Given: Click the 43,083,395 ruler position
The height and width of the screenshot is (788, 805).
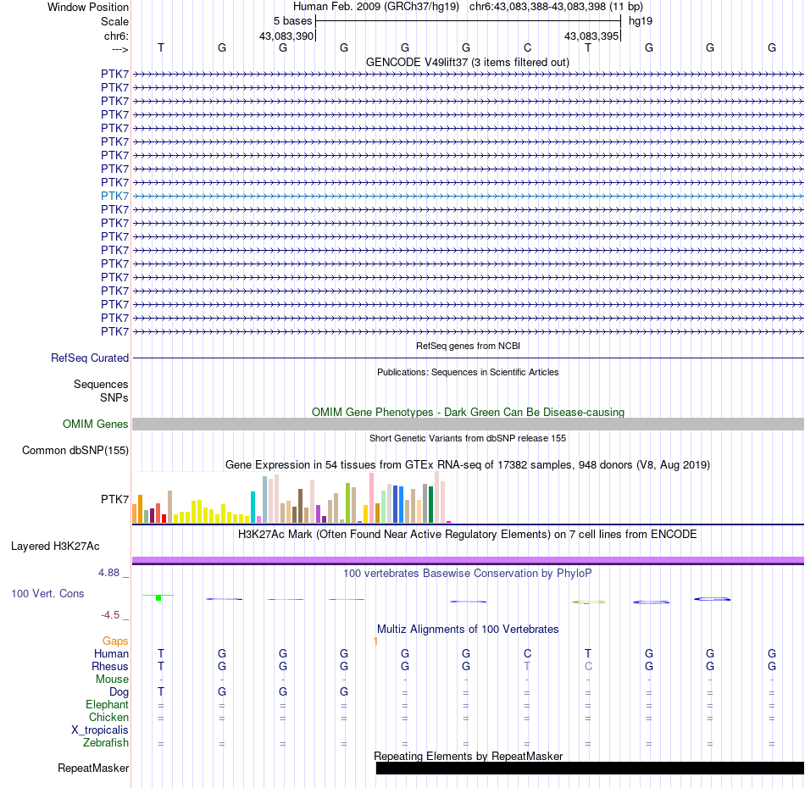Looking at the screenshot, I should point(591,36).
